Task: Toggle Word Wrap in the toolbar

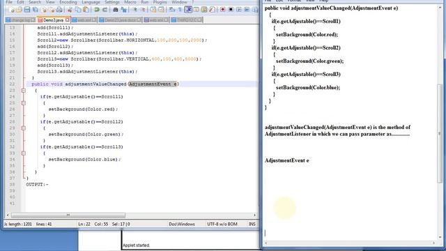Action: [x=171, y=10]
